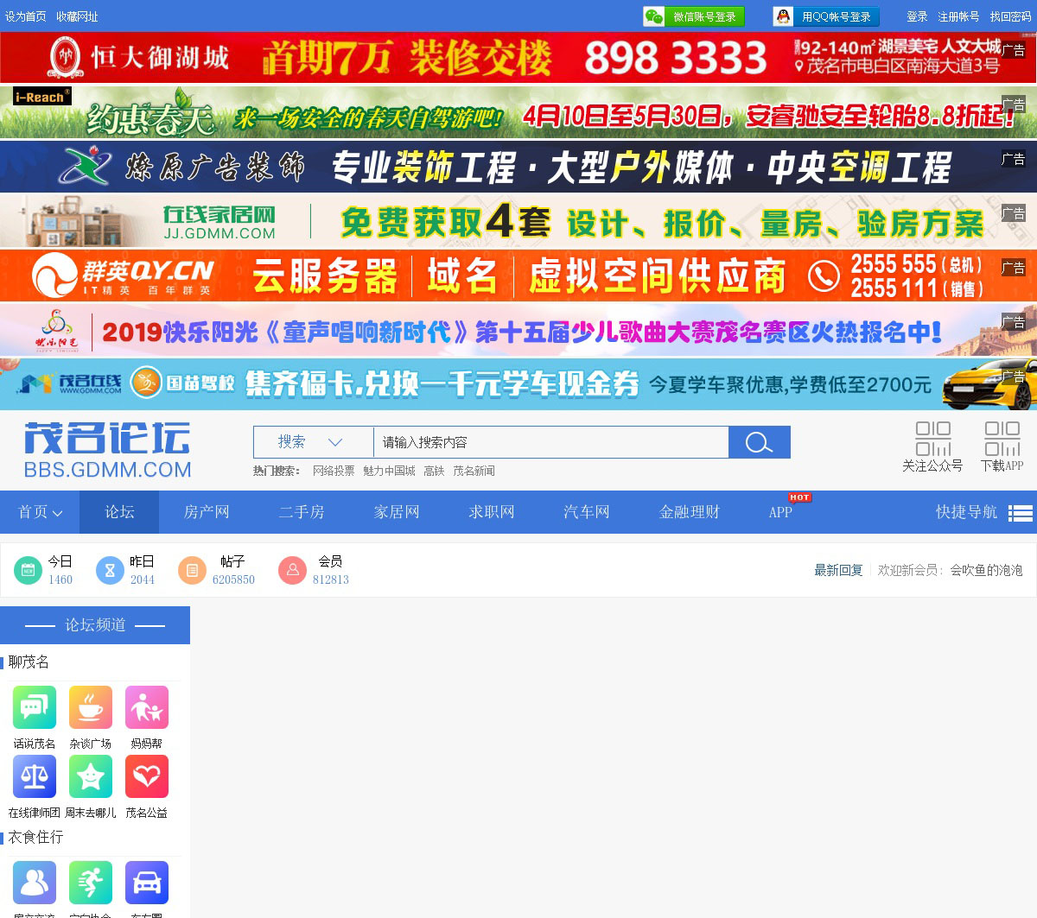Click the 魅力中国城 hot search link
1037x918 pixels.
[x=389, y=471]
